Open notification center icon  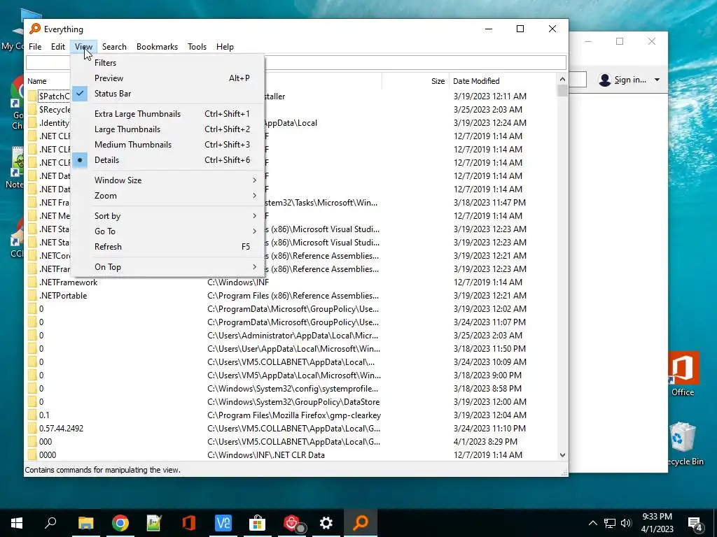695,523
